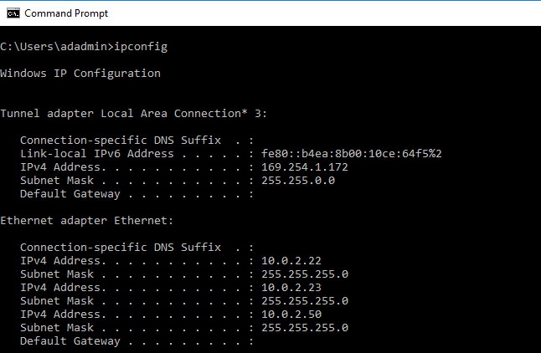Click the subnet mask below 10.0.2.50
The height and width of the screenshot is (353, 541).
[304, 327]
